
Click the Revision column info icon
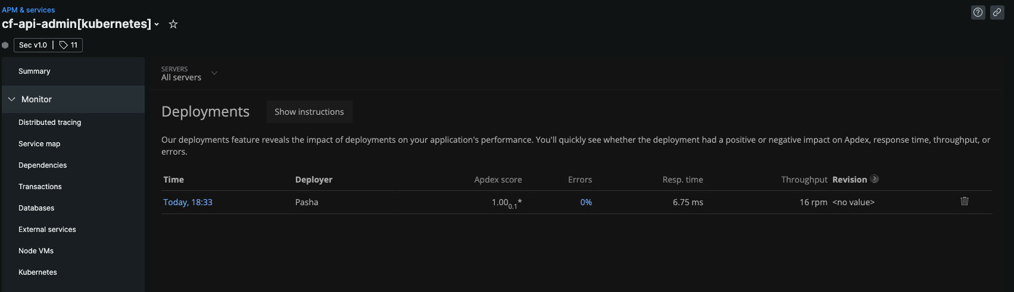click(874, 179)
